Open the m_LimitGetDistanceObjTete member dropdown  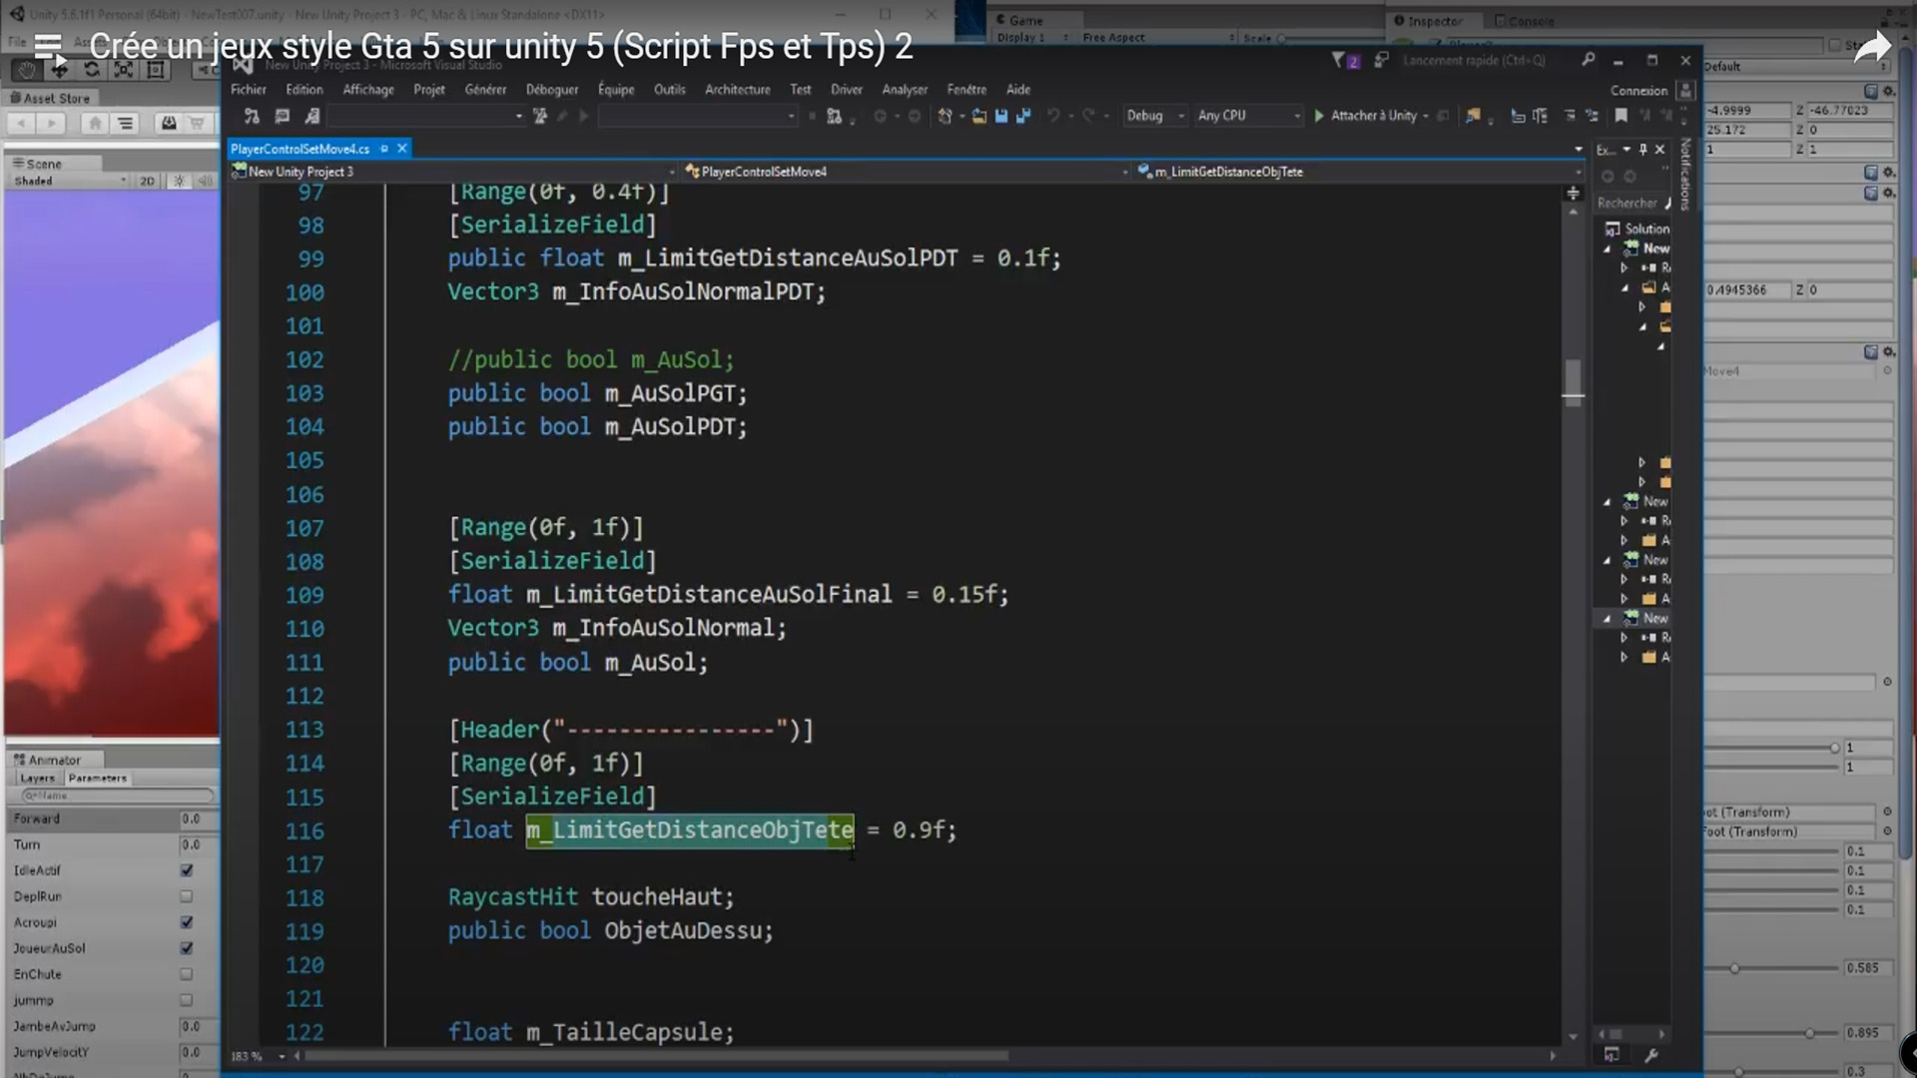[1358, 172]
